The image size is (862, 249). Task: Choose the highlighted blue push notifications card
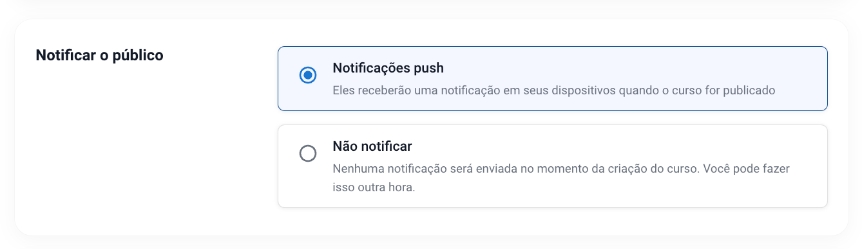pyautogui.click(x=552, y=78)
